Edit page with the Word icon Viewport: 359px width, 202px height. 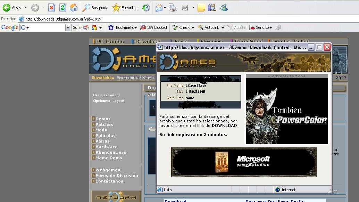[x=185, y=8]
